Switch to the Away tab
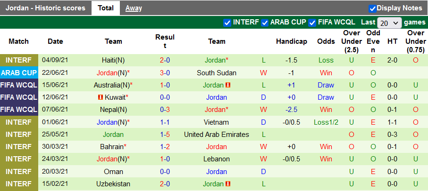 pos(134,8)
